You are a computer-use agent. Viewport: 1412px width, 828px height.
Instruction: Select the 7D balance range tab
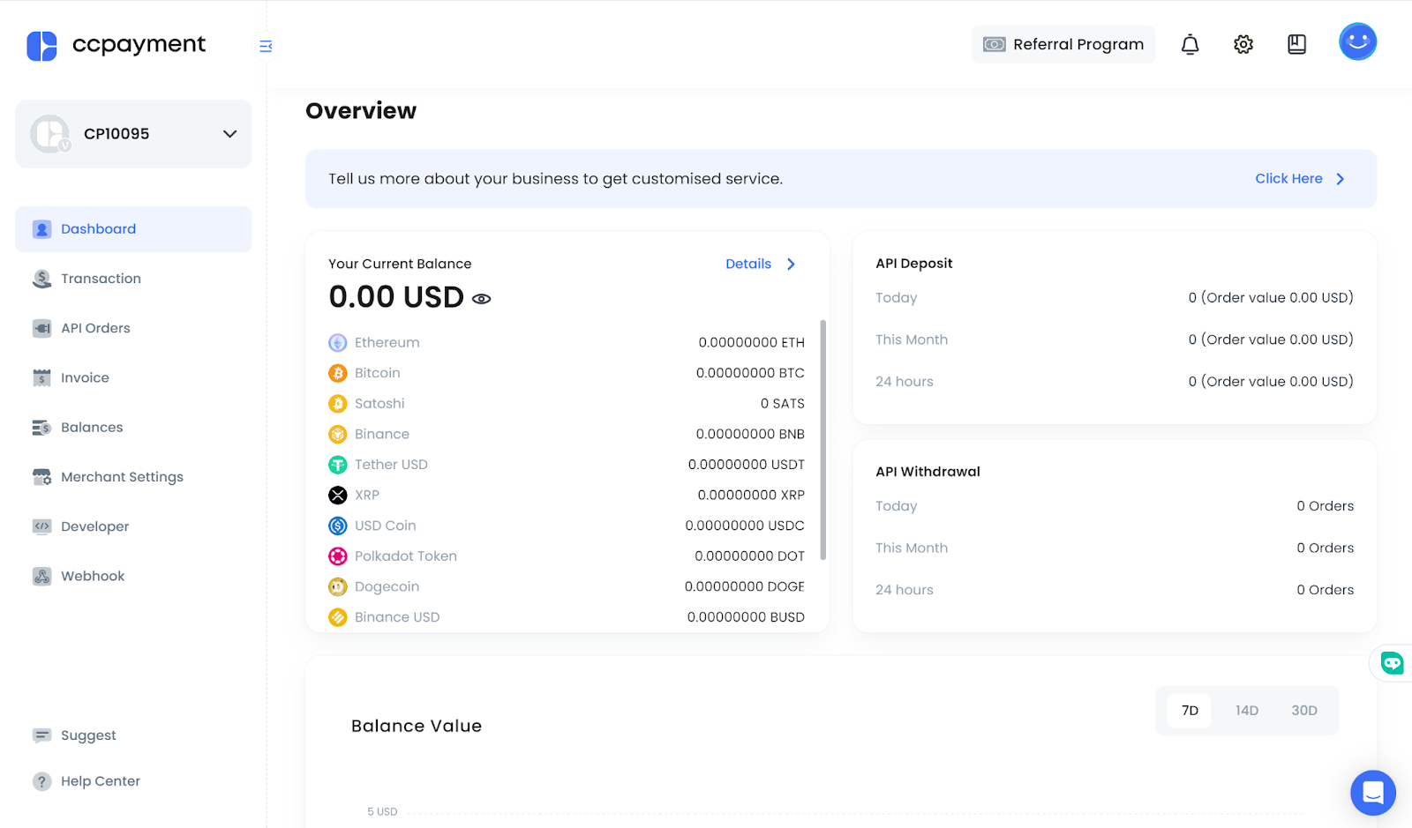(1190, 711)
